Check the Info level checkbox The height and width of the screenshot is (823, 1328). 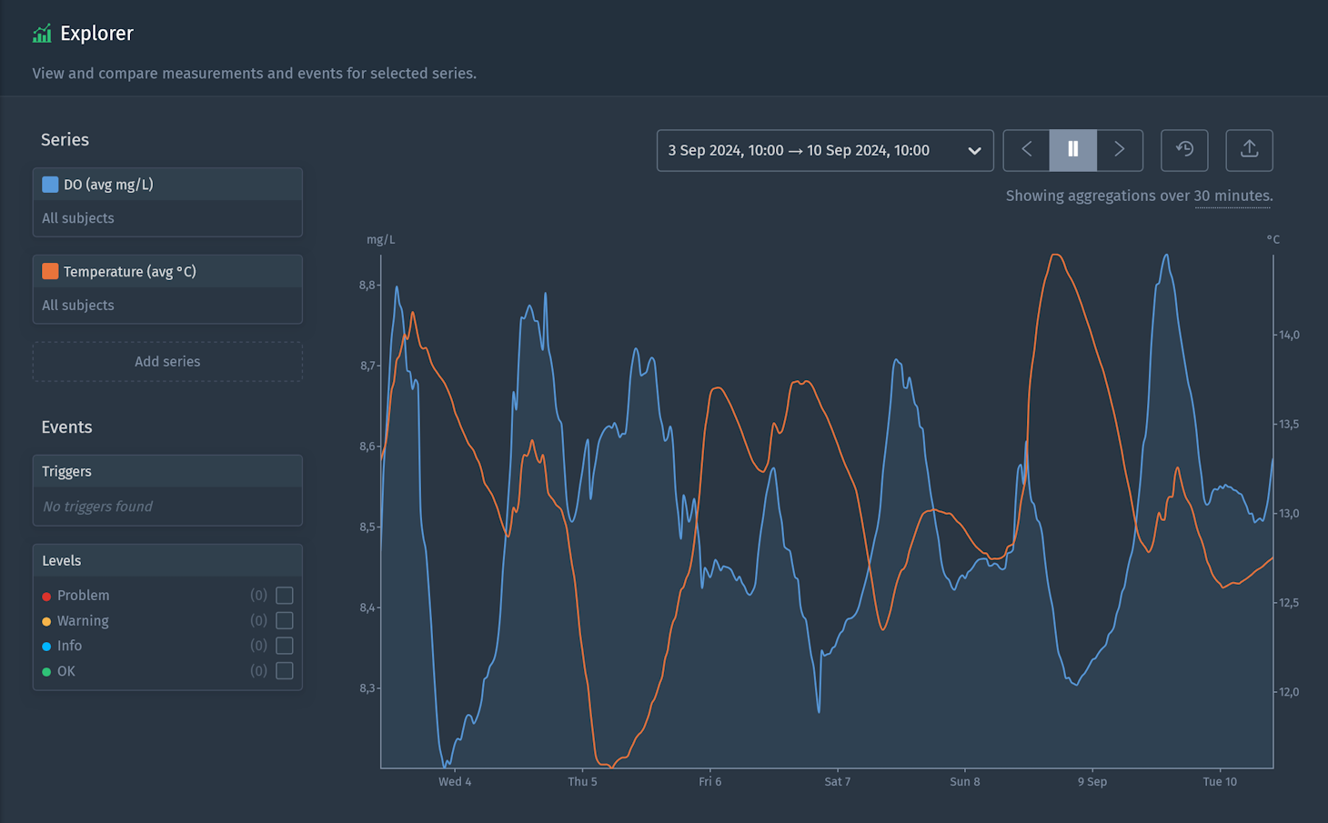(285, 646)
